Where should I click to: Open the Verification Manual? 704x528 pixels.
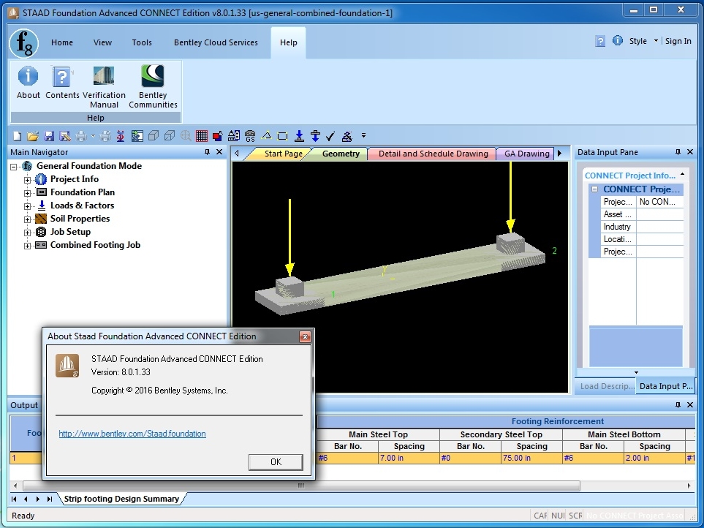tap(104, 86)
